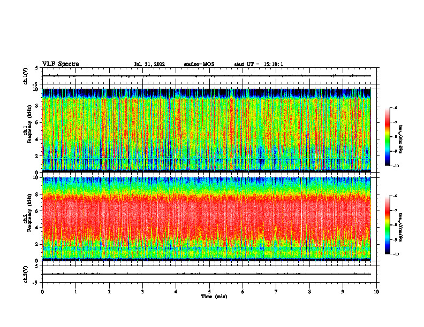Click the "-10" tick on ch.2 colorbar

(x=396, y=254)
